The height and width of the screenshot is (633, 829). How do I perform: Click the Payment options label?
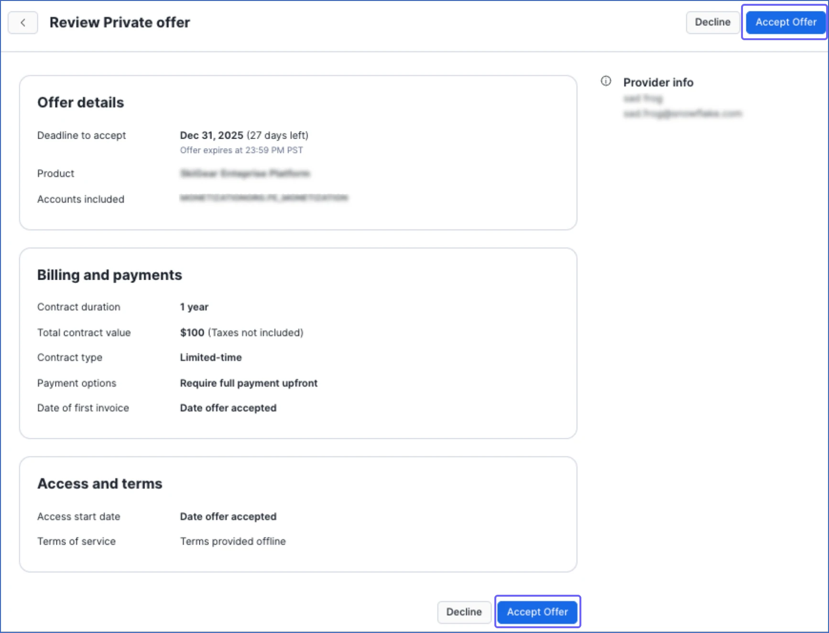coord(76,383)
